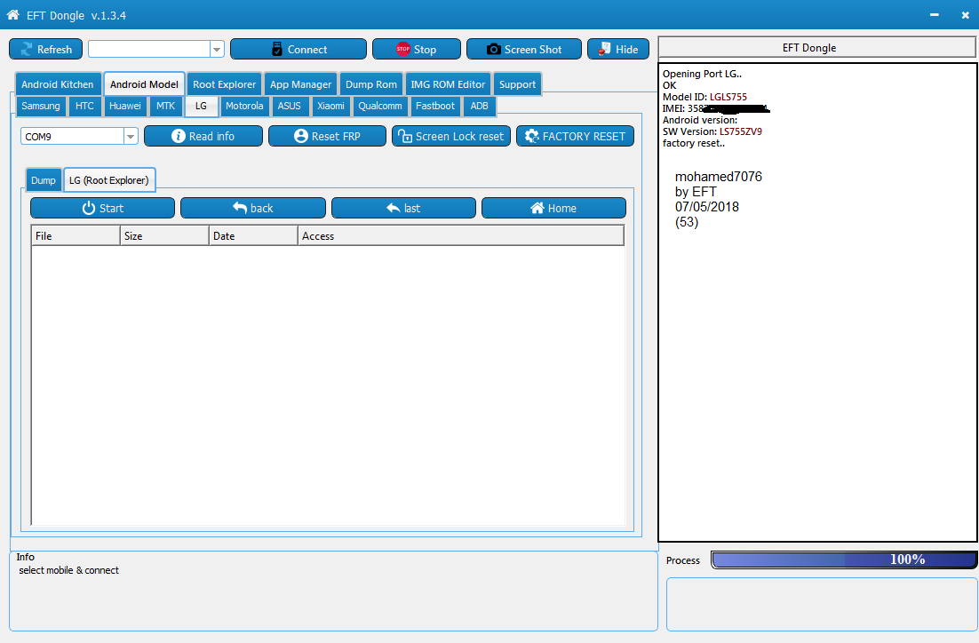Click the Access column header

coord(461,236)
